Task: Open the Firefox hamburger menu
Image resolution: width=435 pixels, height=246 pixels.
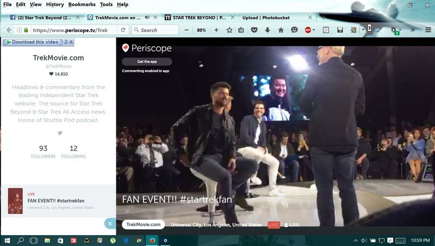Action: 428,30
